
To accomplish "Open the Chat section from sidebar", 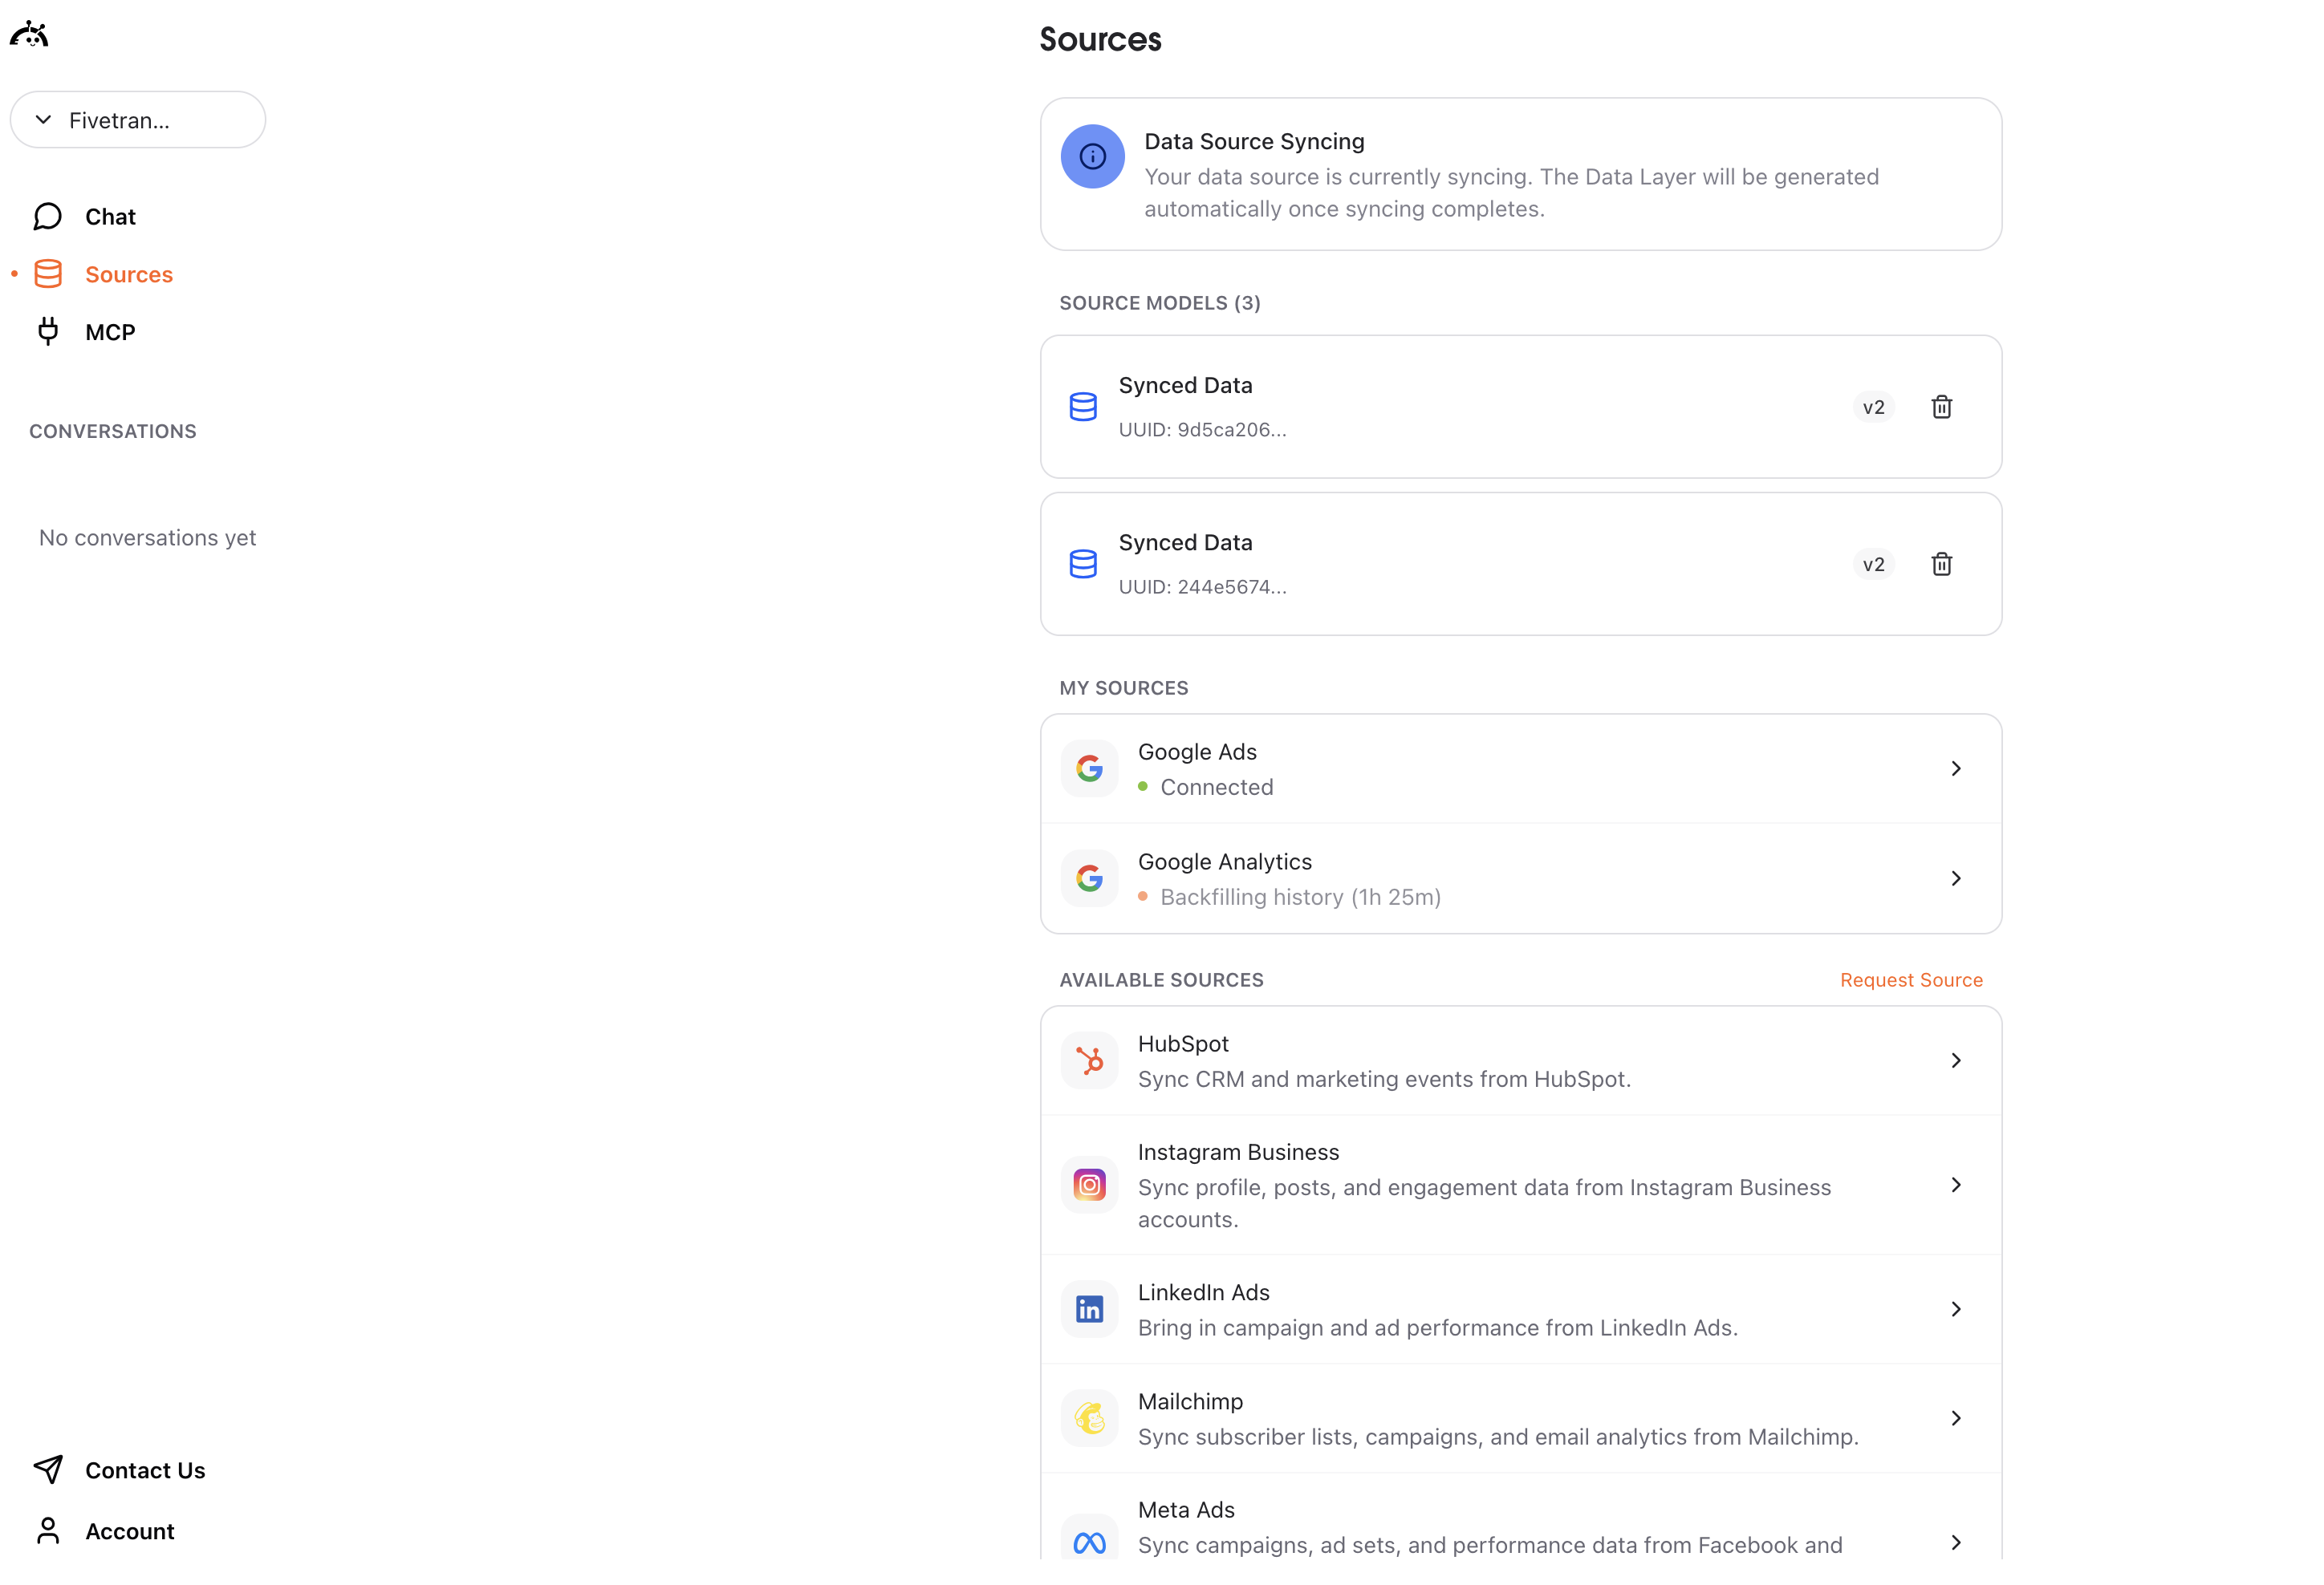I will click(x=109, y=216).
